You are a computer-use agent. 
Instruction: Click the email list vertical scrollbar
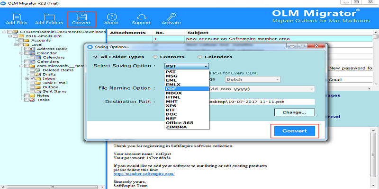[x=376, y=58]
